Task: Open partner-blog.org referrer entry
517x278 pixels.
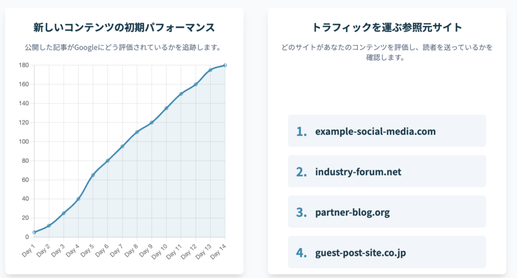Action: [387, 212]
